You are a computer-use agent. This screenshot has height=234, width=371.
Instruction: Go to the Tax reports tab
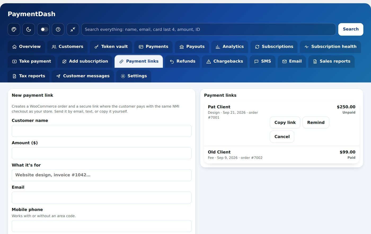pyautogui.click(x=29, y=76)
